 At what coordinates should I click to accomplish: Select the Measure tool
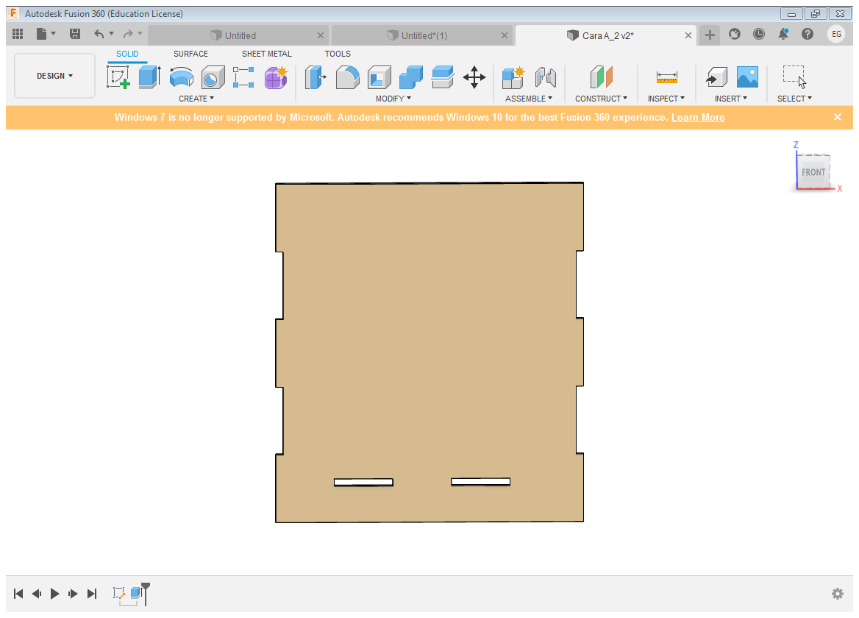[667, 77]
